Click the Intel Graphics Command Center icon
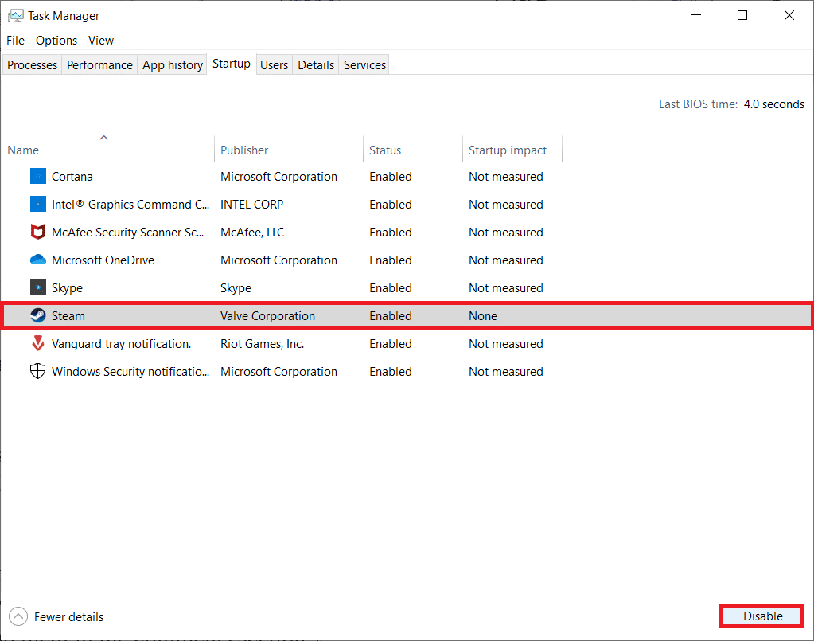Screen dimensions: 814x641 [x=38, y=204]
